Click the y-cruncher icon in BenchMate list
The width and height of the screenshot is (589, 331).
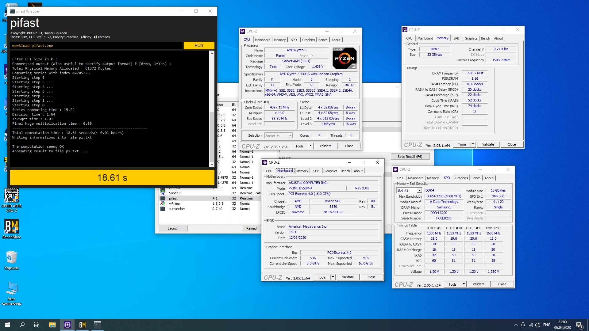click(163, 209)
